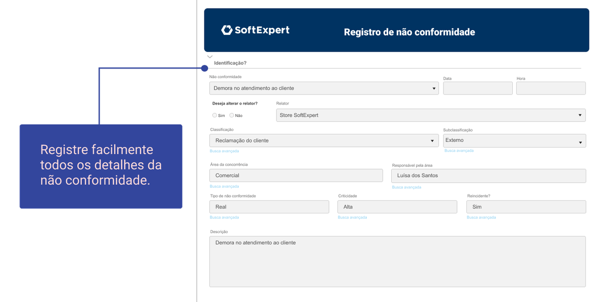Click Busca avançada under Tipo de não conformidade
598x302 pixels.
tap(224, 217)
